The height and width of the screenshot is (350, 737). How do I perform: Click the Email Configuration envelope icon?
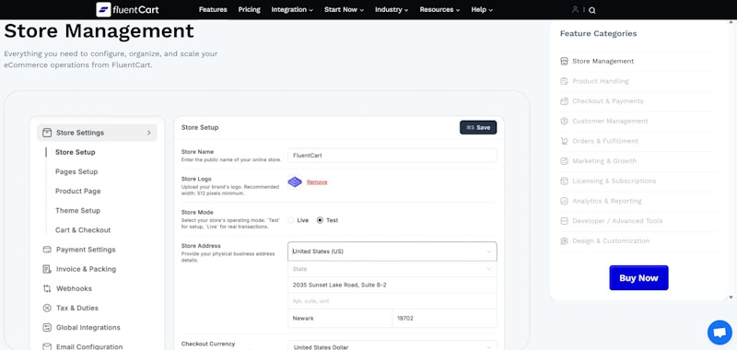[x=47, y=346]
